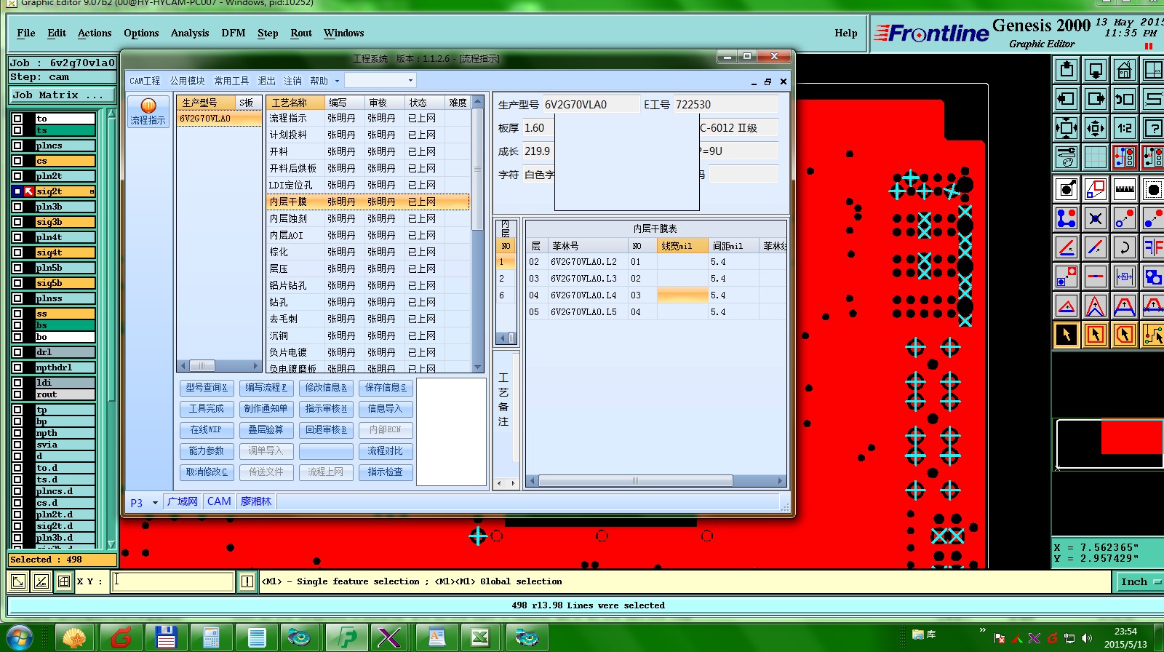Click the diagonal arrow icon at bottom left
Image resolution: width=1164 pixels, height=652 pixels.
[x=18, y=581]
